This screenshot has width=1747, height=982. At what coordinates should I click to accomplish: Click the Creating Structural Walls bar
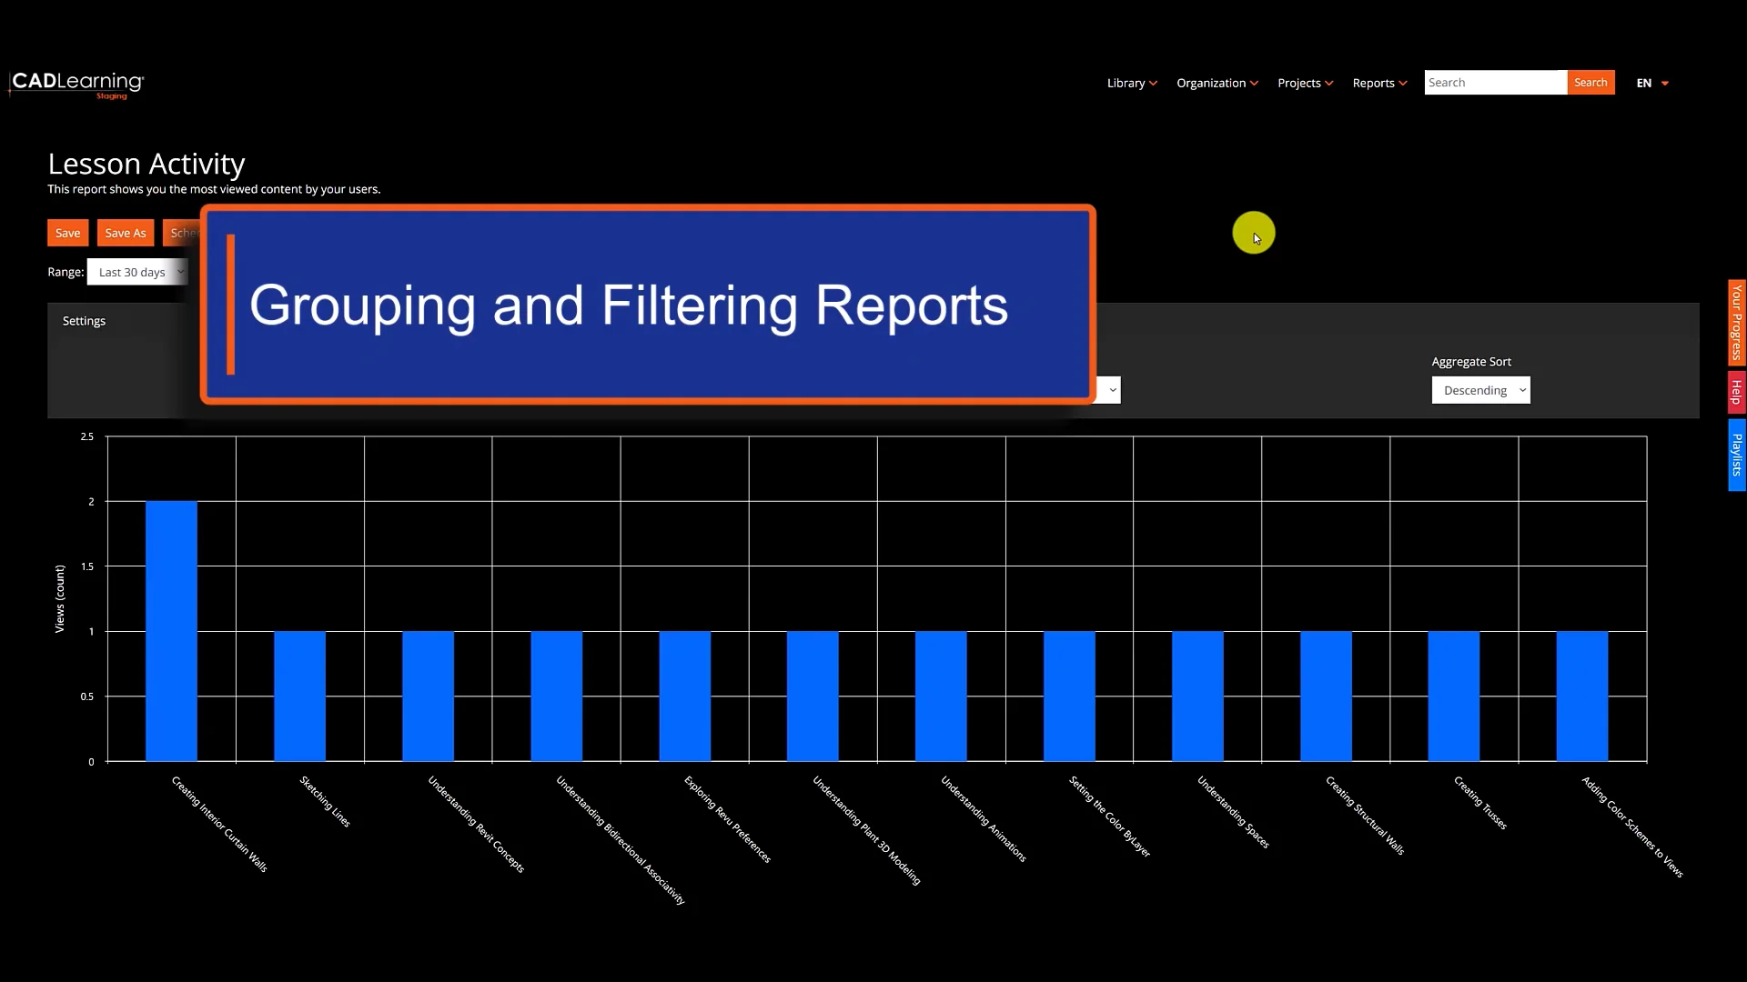(1326, 696)
